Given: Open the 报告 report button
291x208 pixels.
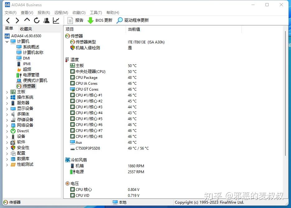Looking at the screenshot, I should [75, 20].
